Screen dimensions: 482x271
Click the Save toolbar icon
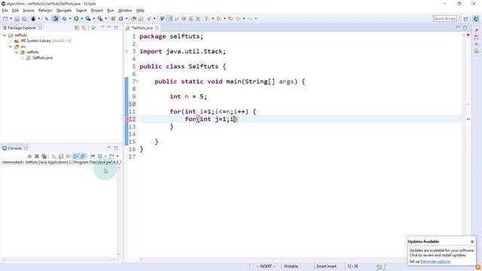17,19
